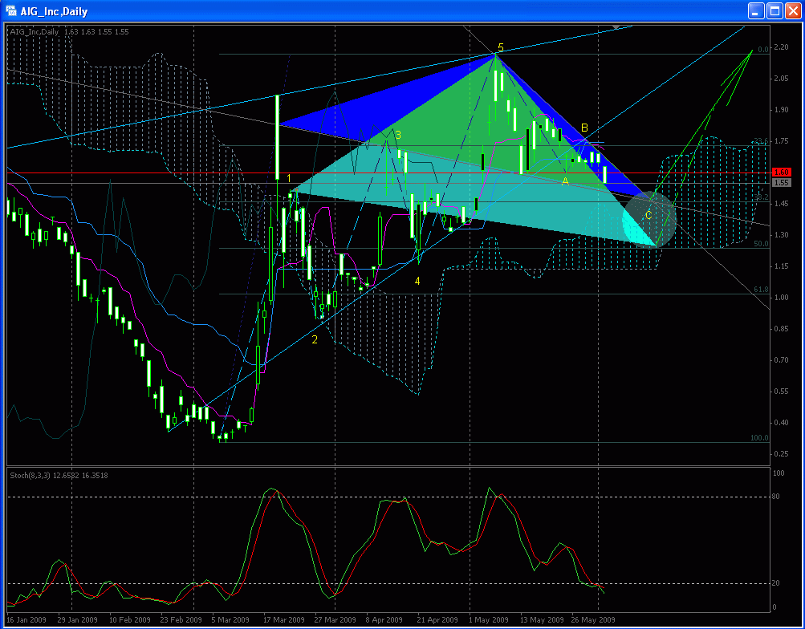Click the 0.55 price scale value
The image size is (805, 629).
tap(782, 391)
